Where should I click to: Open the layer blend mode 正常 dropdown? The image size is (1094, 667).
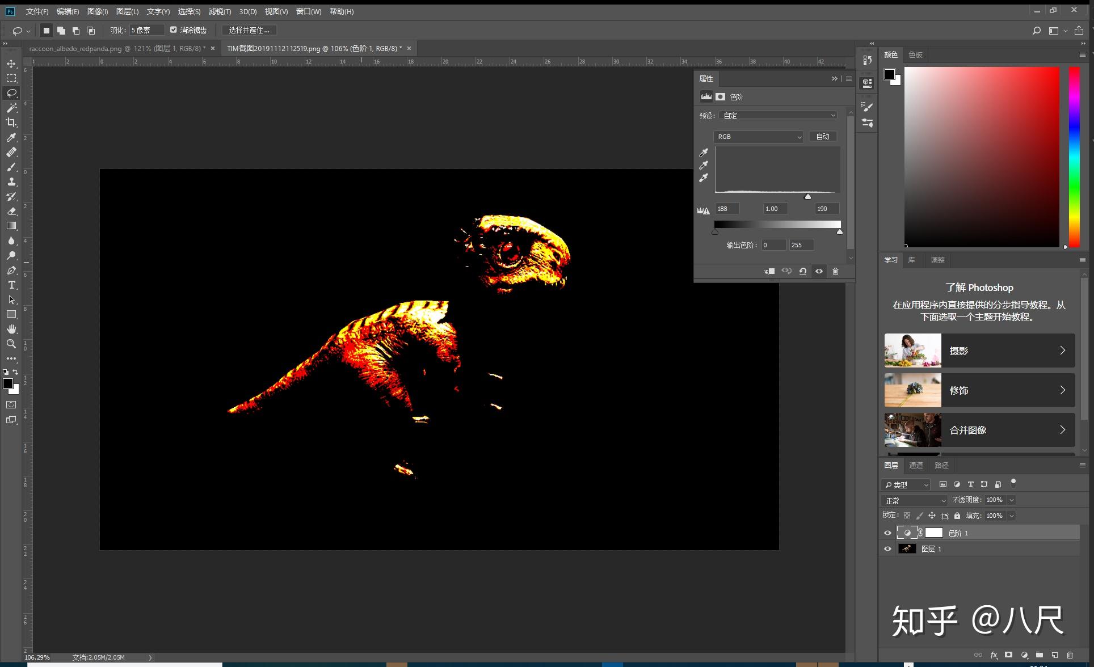914,500
